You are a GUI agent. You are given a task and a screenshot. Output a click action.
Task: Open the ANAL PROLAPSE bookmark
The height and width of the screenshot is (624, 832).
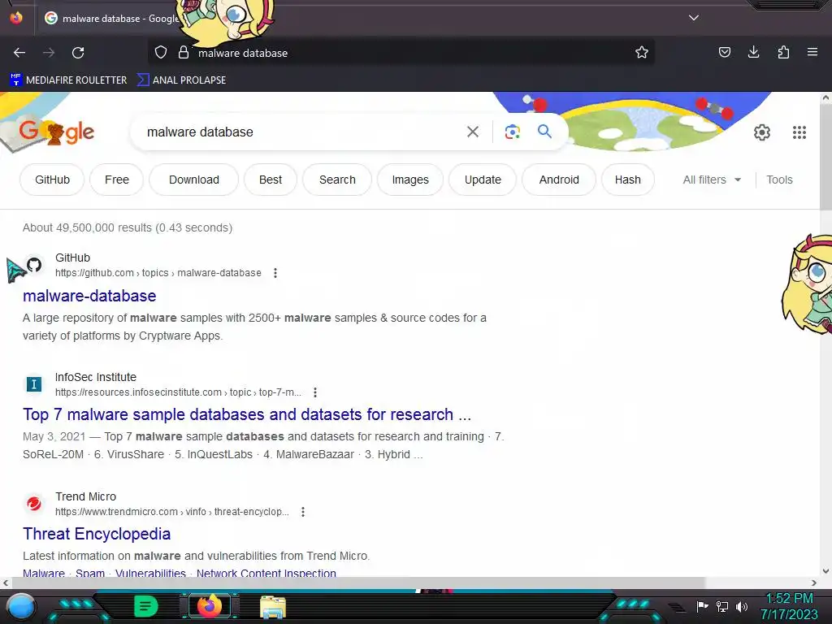tap(181, 80)
